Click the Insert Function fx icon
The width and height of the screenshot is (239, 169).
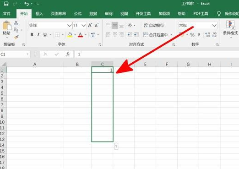[x=68, y=54]
